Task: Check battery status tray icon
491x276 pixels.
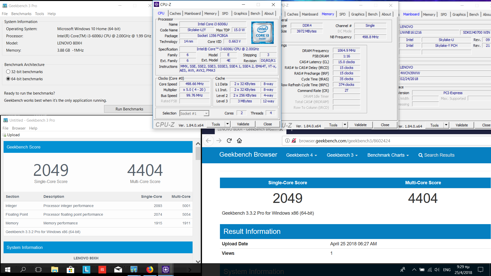Action: coord(422,269)
